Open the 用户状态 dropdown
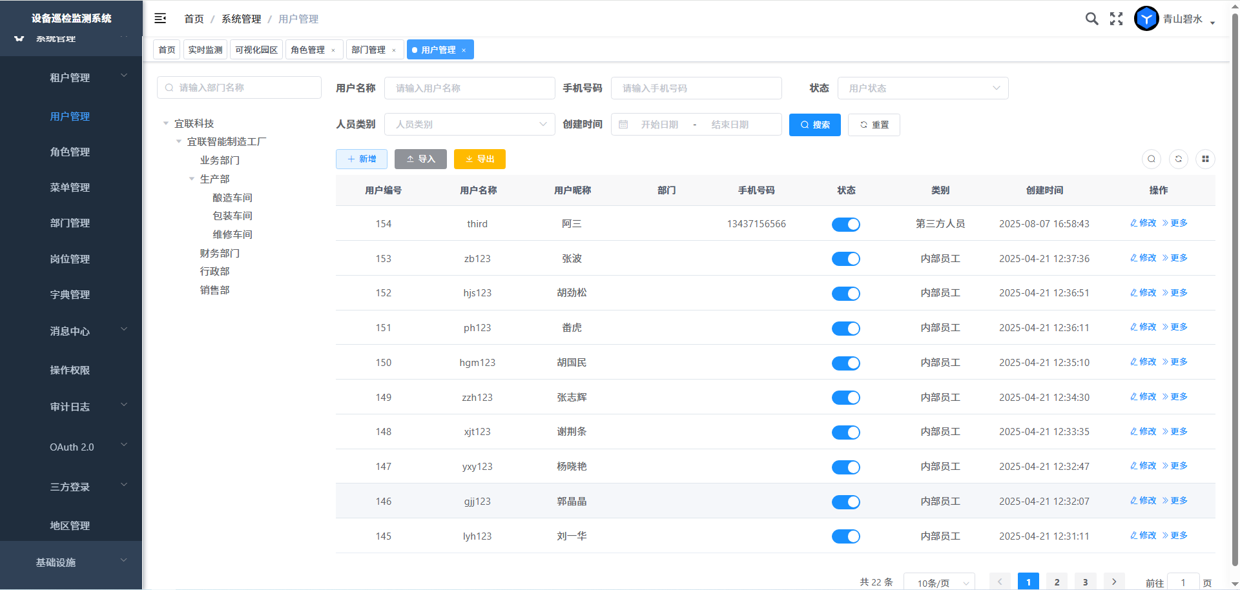This screenshot has height=590, width=1240. coord(922,88)
